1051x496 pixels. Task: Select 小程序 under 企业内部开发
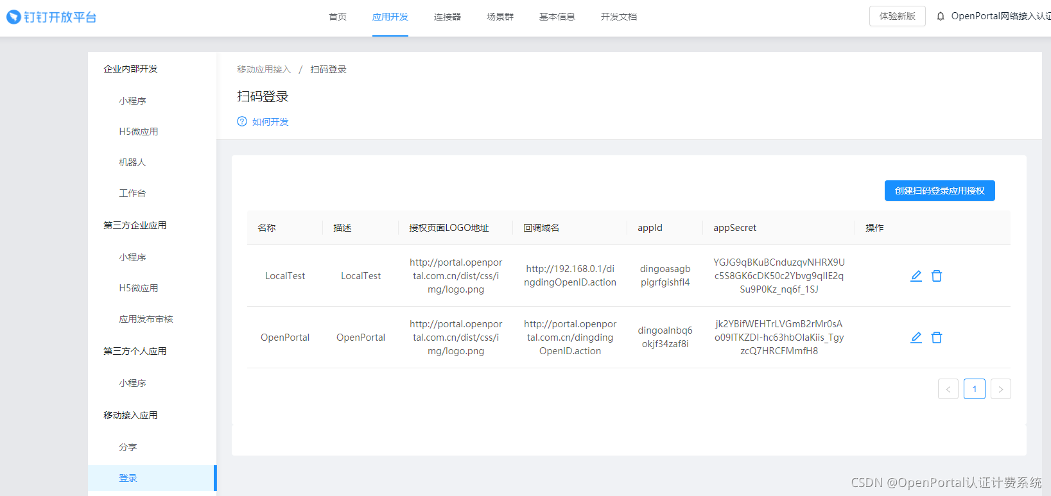tap(132, 101)
